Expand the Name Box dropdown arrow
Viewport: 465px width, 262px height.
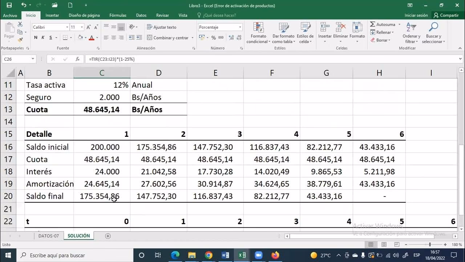[33, 59]
